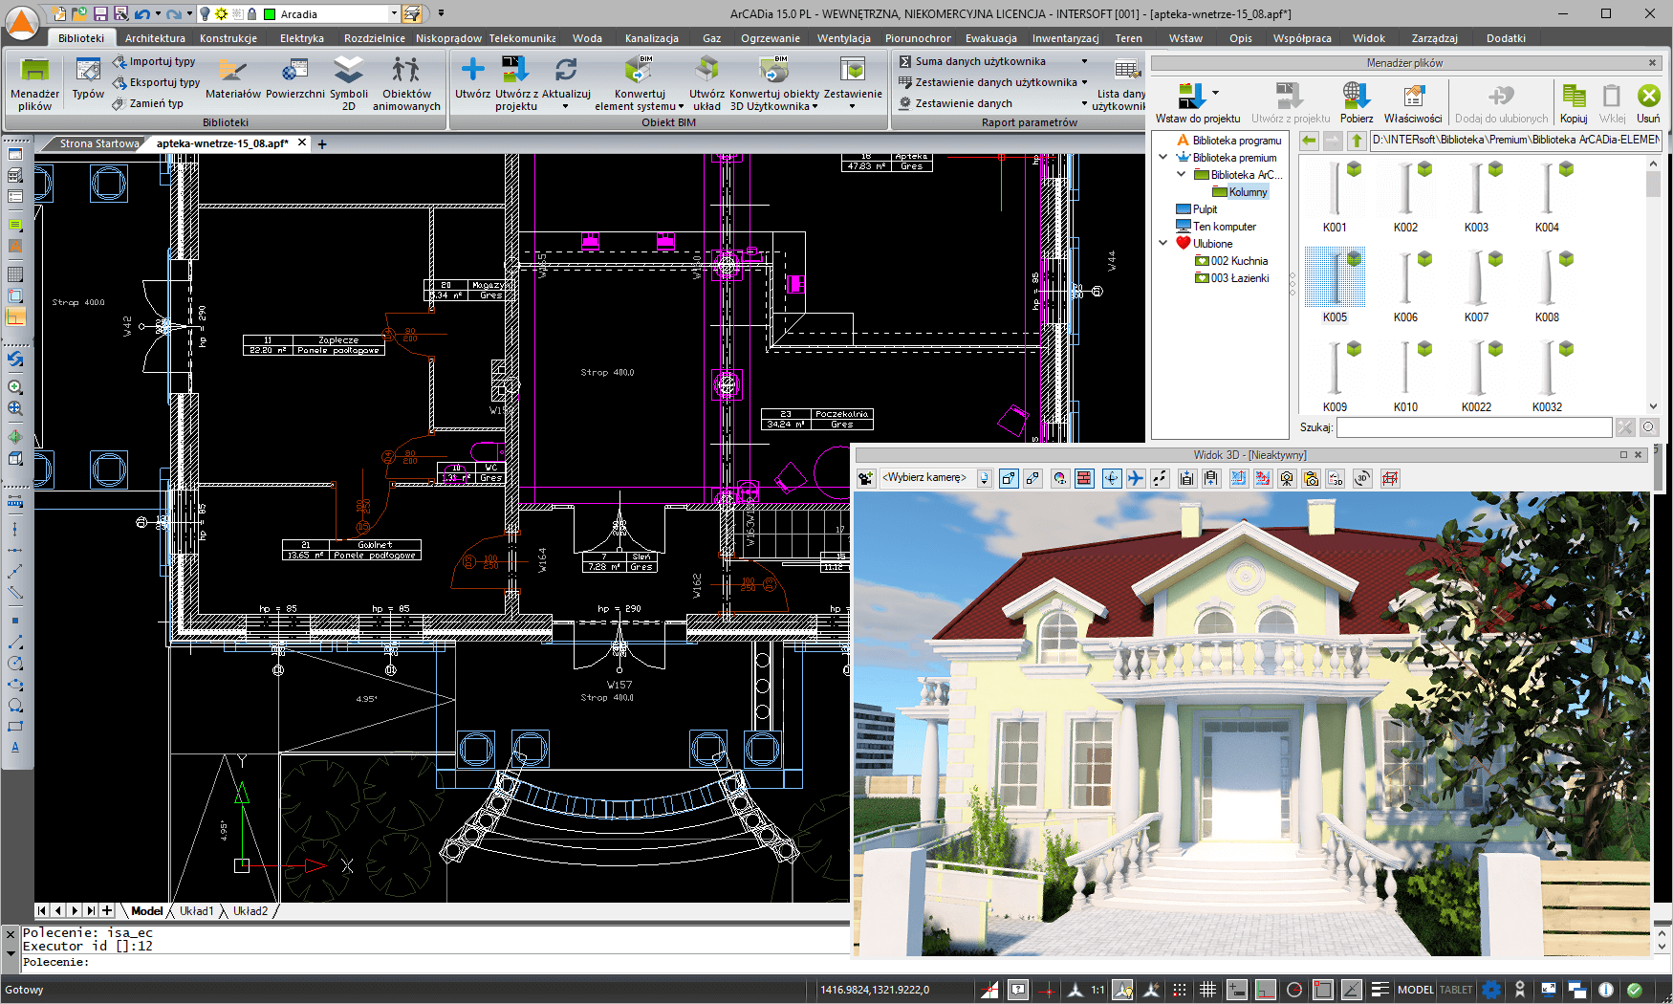
Task: Switch to the Architektura ribbon tab
Action: coord(155,38)
